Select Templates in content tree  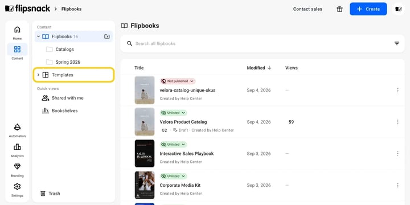click(x=73, y=75)
